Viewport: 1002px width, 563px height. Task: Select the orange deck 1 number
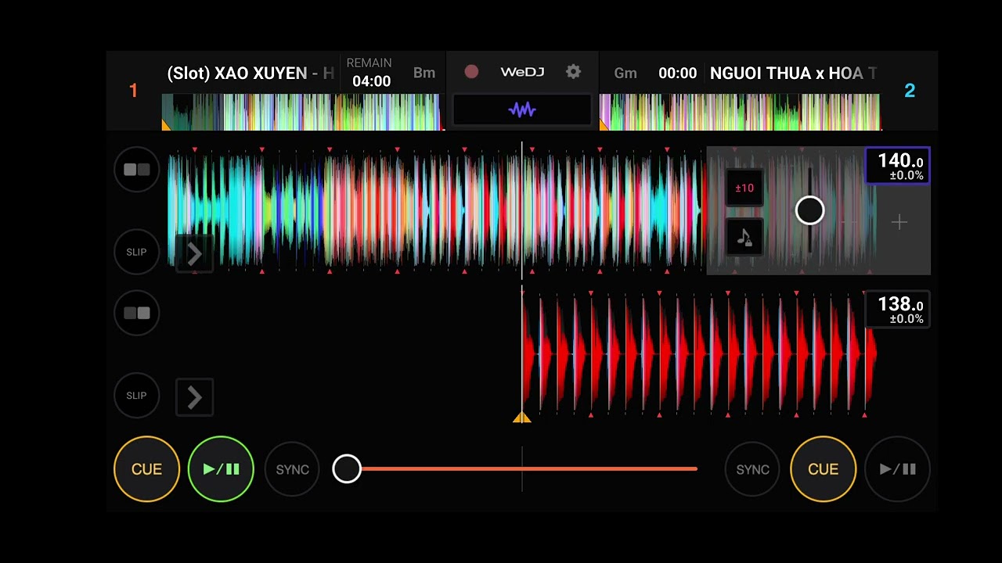[x=133, y=91]
